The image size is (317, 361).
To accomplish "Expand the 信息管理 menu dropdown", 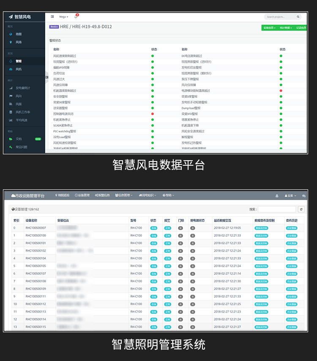I will coord(124,195).
